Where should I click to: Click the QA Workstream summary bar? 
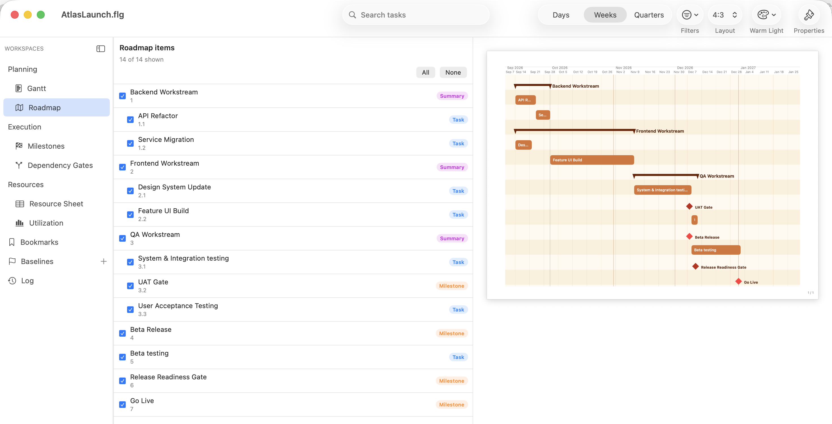[666, 176]
